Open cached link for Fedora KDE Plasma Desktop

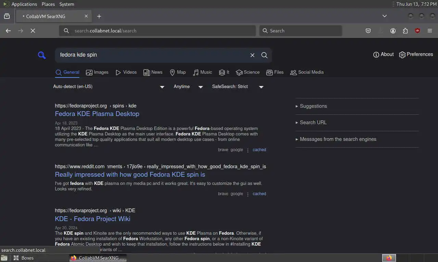[259, 150]
